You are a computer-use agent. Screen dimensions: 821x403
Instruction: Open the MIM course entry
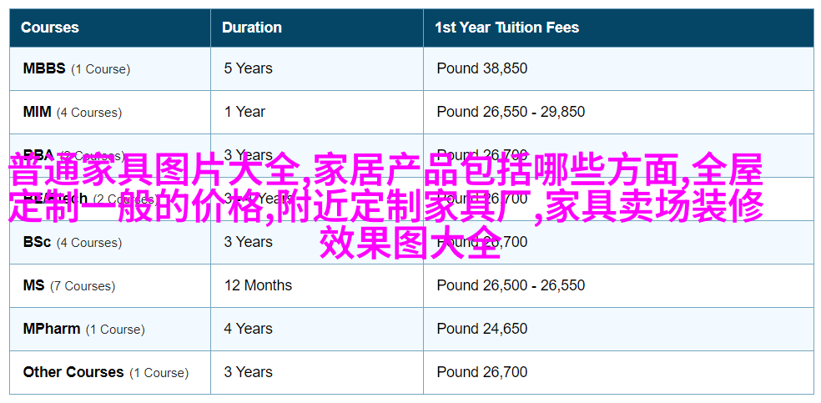point(38,112)
